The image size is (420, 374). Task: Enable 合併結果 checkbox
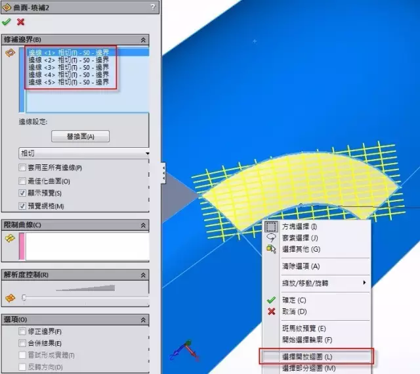click(22, 343)
